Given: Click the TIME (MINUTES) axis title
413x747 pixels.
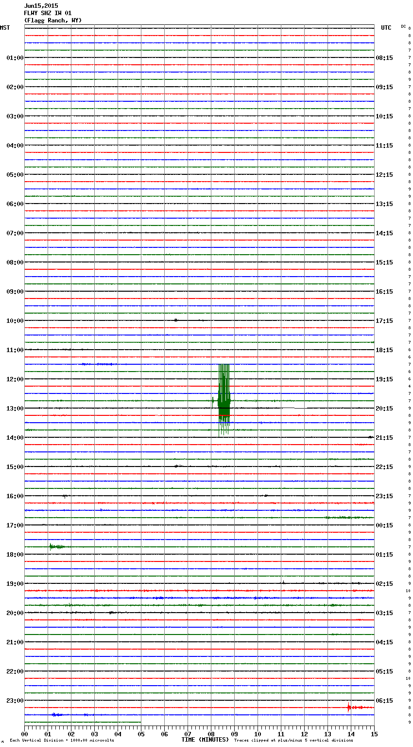Looking at the screenshot, I should coord(205,740).
